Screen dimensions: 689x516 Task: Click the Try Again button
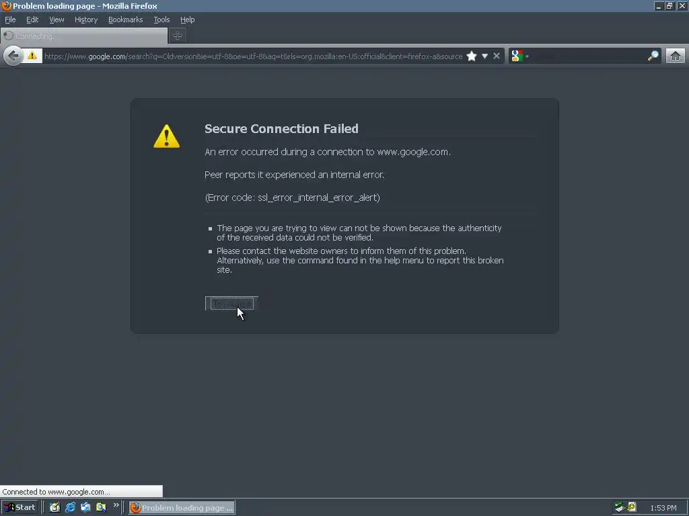pyautogui.click(x=231, y=304)
